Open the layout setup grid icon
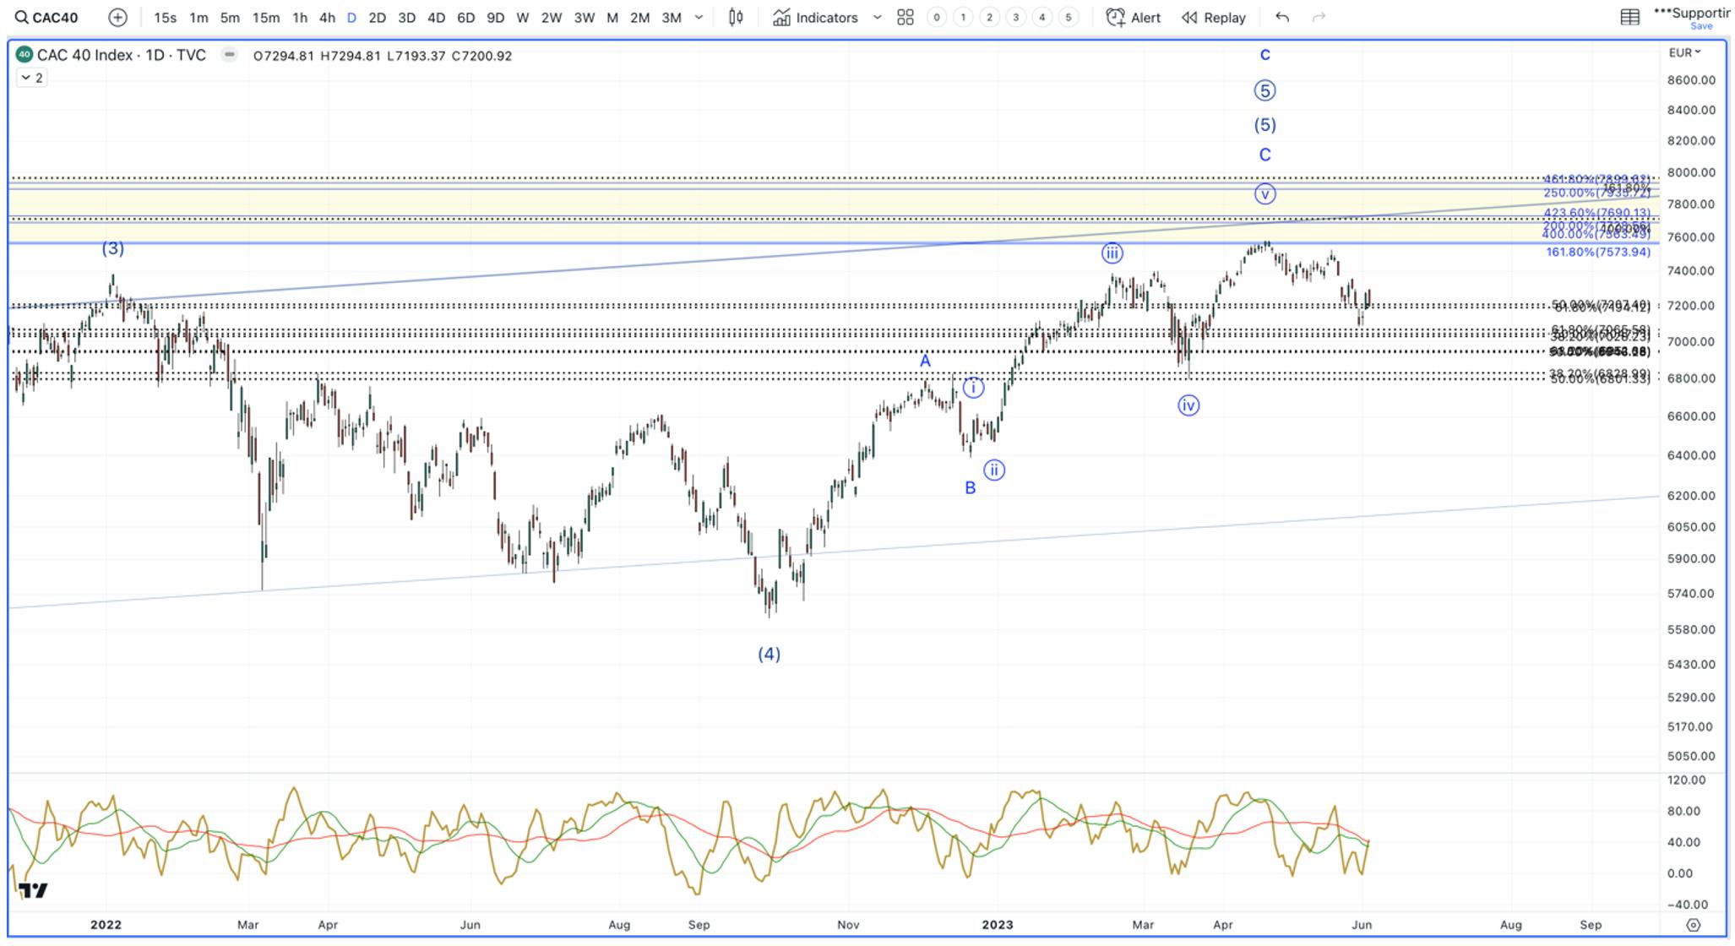The width and height of the screenshot is (1735, 946). pos(1629,17)
